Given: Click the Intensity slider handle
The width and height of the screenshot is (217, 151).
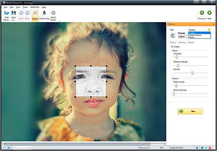Looking at the screenshot, I should click(x=192, y=73).
